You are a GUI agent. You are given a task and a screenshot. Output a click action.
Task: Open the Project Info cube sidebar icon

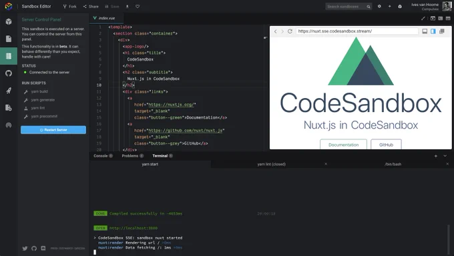[9, 22]
